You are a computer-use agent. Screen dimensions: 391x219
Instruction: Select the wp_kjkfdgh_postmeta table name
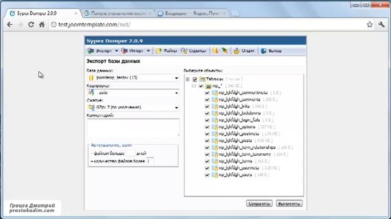click(x=239, y=134)
